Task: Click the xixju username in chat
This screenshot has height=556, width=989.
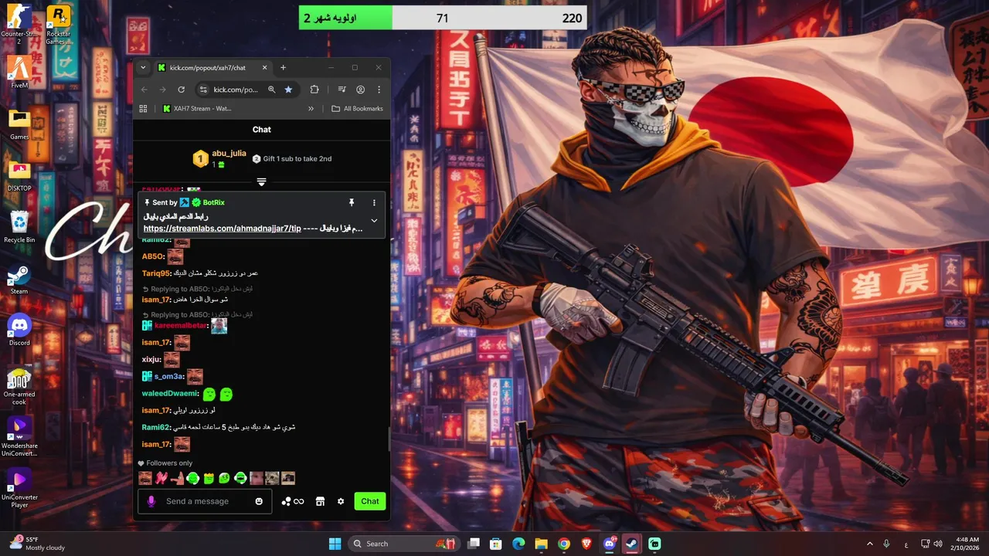Action: click(150, 360)
